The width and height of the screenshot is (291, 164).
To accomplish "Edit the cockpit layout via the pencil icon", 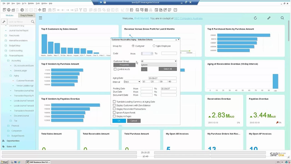I will pos(269,18).
